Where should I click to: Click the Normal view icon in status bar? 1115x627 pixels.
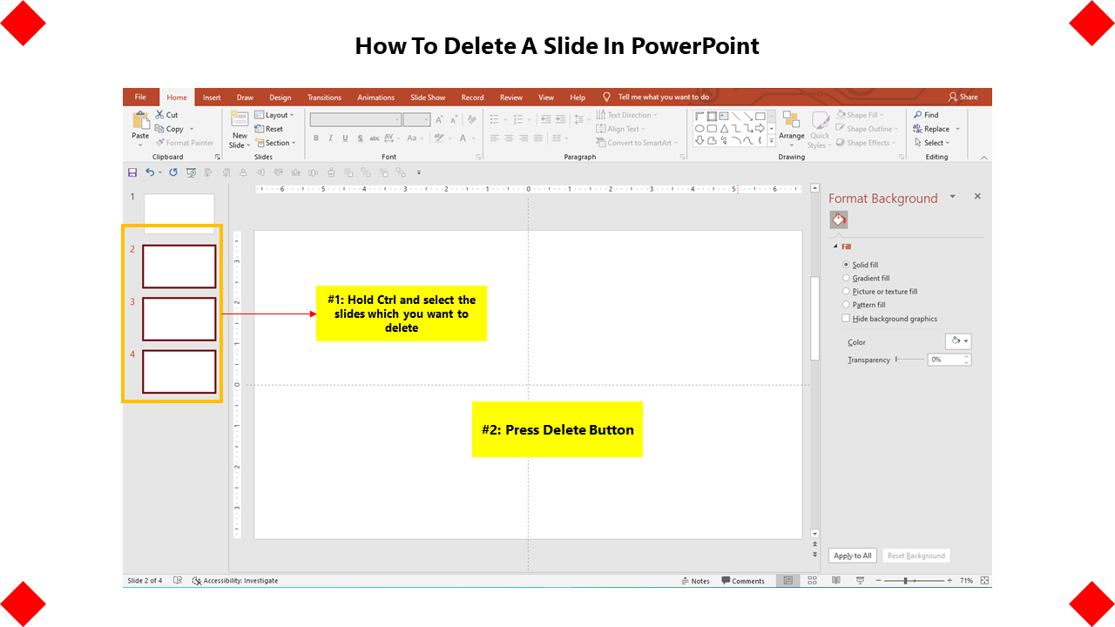pyautogui.click(x=788, y=580)
